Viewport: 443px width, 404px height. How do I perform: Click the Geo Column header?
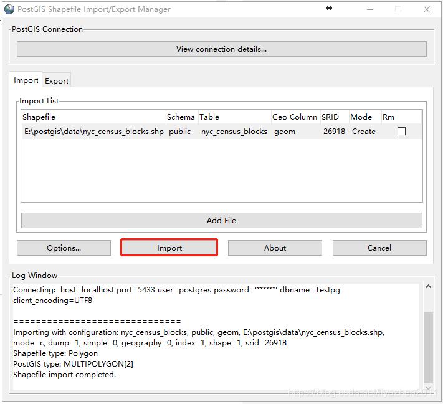[295, 117]
